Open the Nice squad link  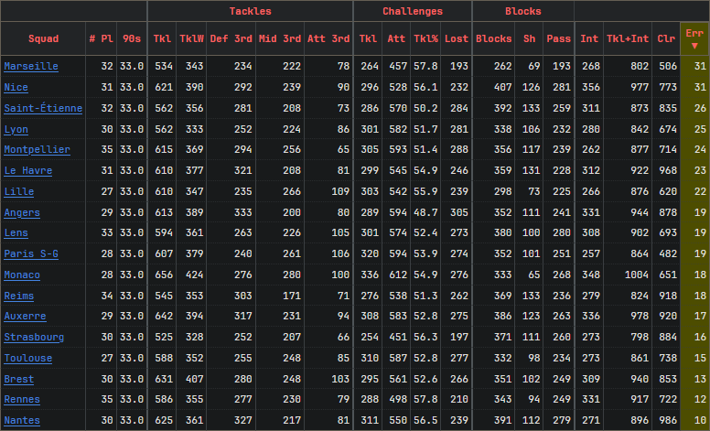tap(16, 87)
